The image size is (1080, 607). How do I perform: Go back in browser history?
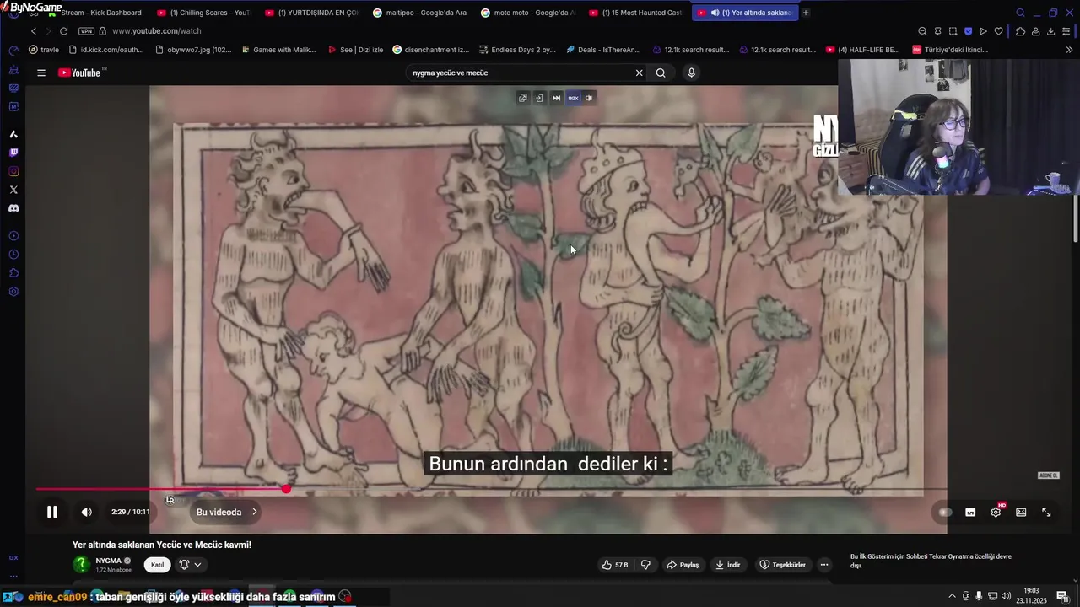34,31
